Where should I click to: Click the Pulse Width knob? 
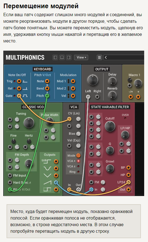pyautogui.click(x=50, y=121)
